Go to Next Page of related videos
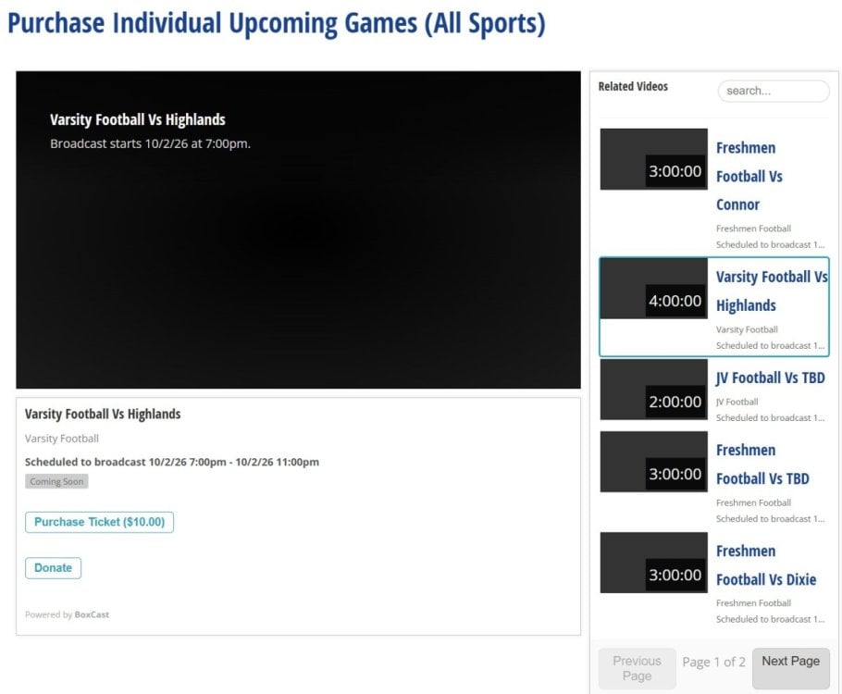This screenshot has height=694, width=842. point(790,668)
